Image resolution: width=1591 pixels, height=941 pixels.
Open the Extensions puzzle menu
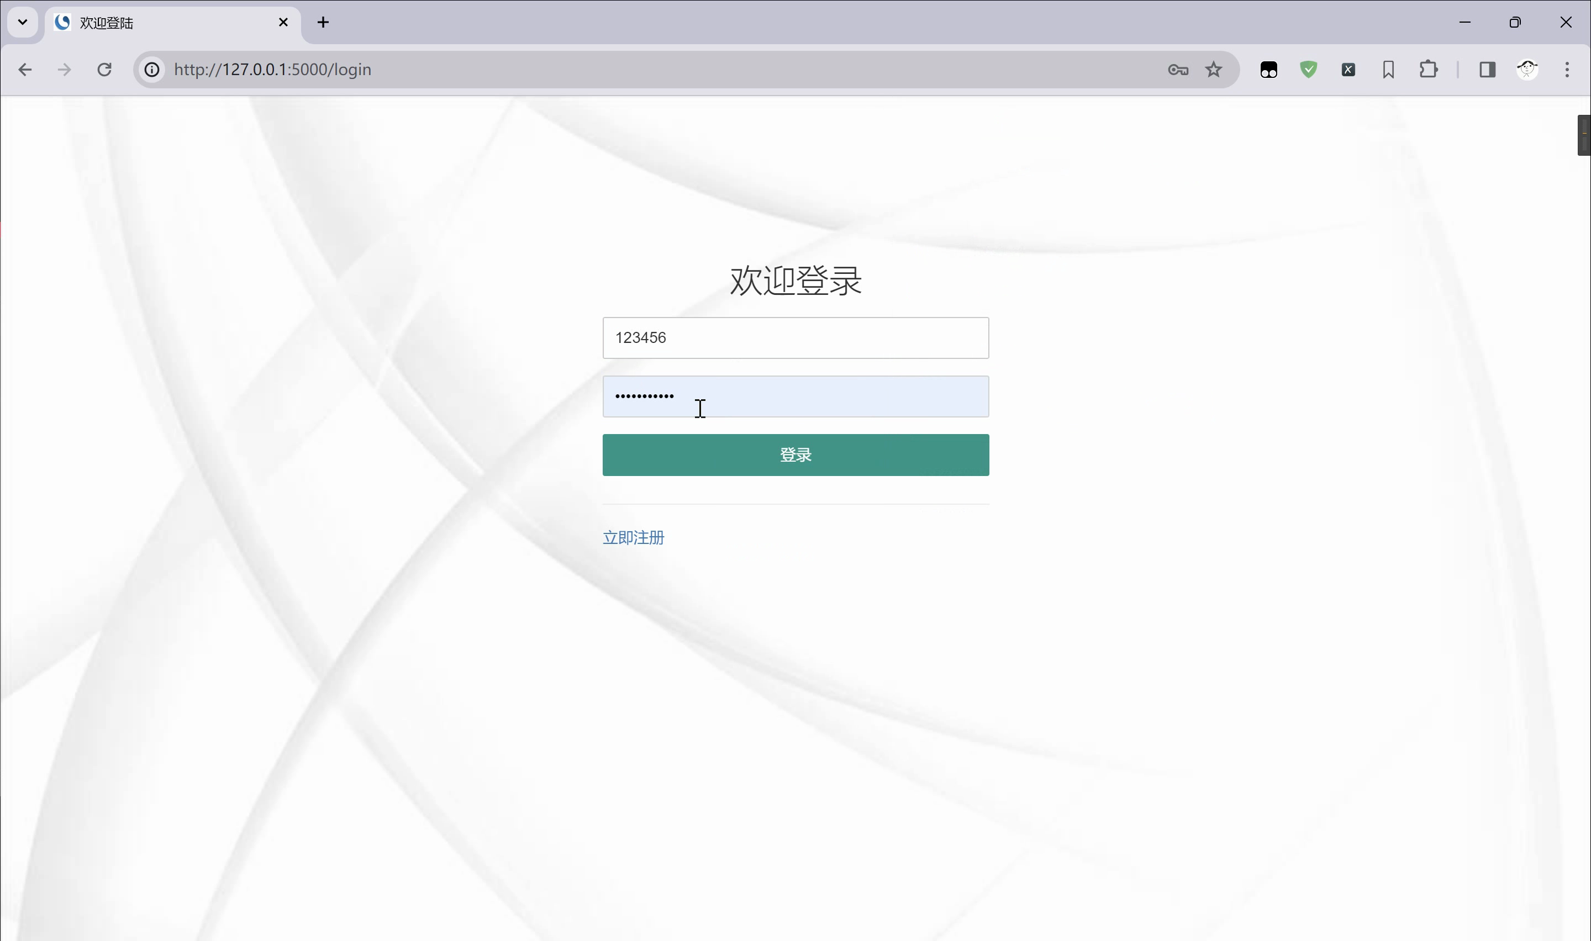click(1429, 70)
